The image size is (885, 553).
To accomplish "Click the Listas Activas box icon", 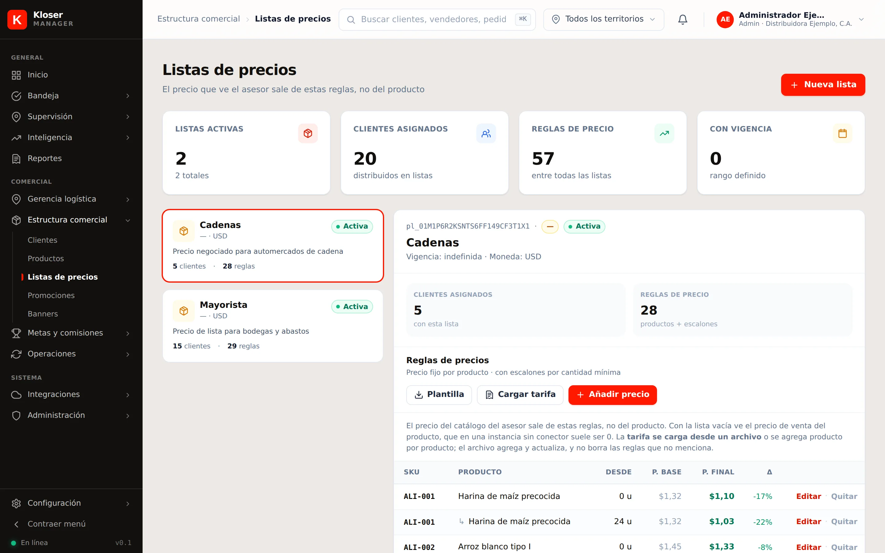I will click(x=308, y=133).
